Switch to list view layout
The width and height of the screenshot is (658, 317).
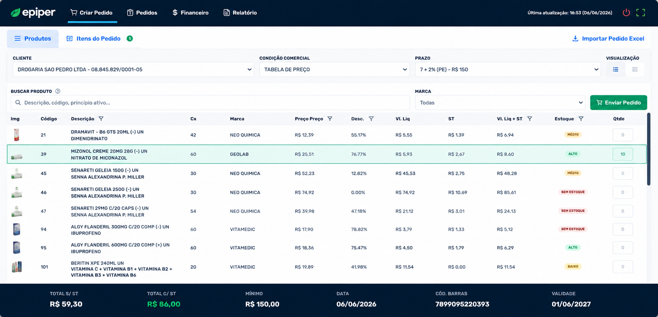(616, 70)
